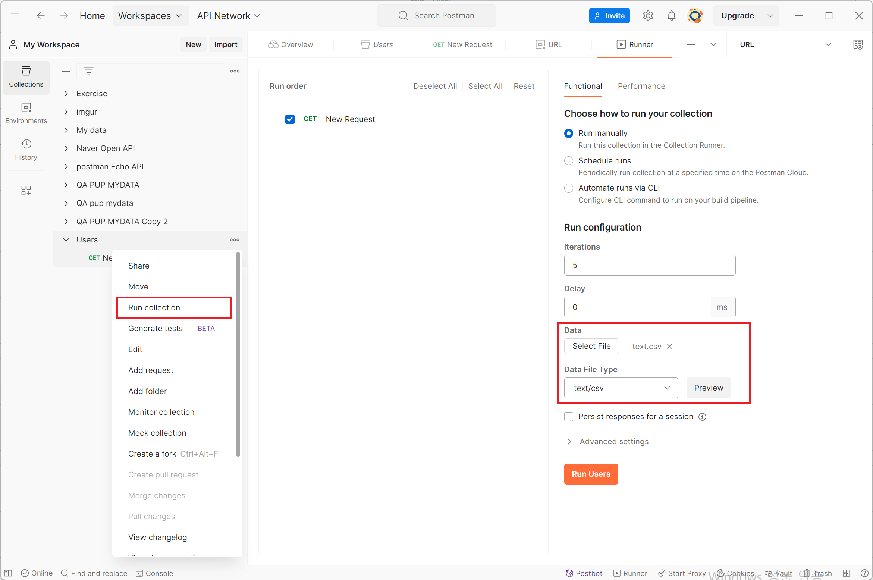Expand the Naver Open API collection
The image size is (873, 580).
click(x=66, y=148)
